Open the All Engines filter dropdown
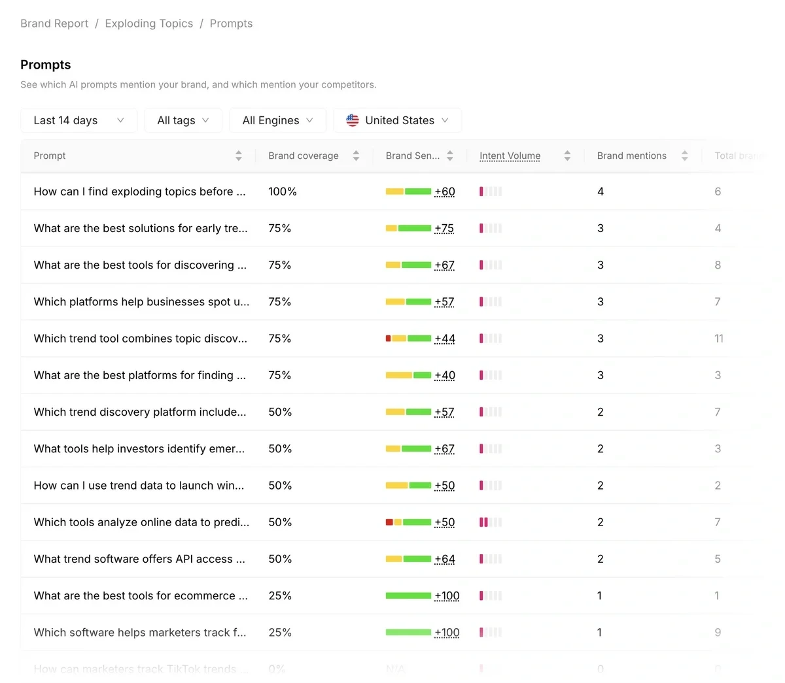Image resolution: width=785 pixels, height=683 pixels. click(x=277, y=120)
